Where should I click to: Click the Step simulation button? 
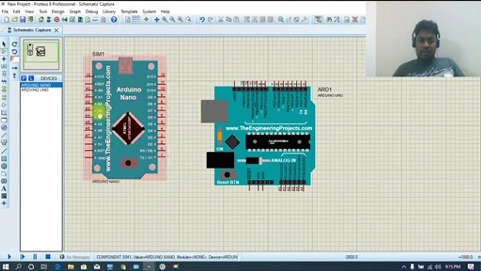[22, 257]
